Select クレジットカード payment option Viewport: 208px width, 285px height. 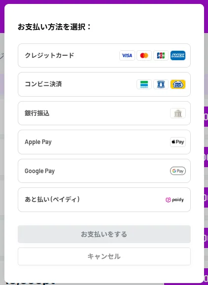click(x=104, y=55)
